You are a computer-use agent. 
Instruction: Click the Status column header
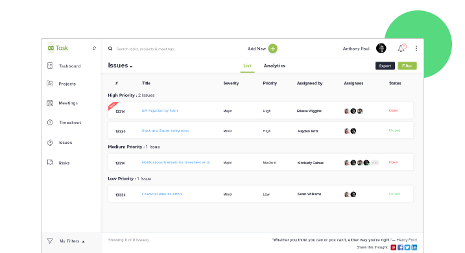[395, 83]
